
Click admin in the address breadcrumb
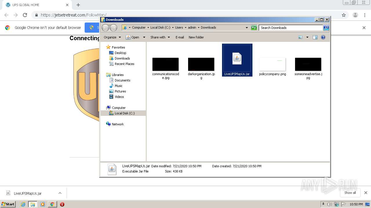[x=192, y=27]
